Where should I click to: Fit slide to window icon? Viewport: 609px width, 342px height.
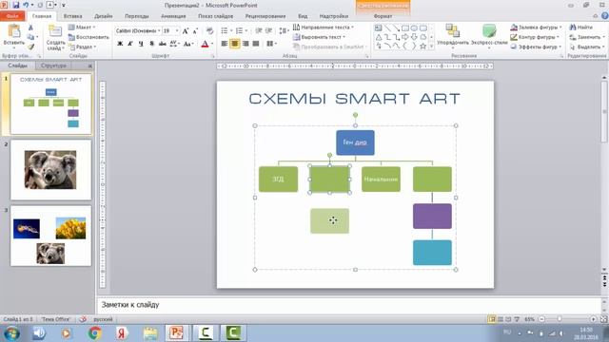(x=604, y=319)
